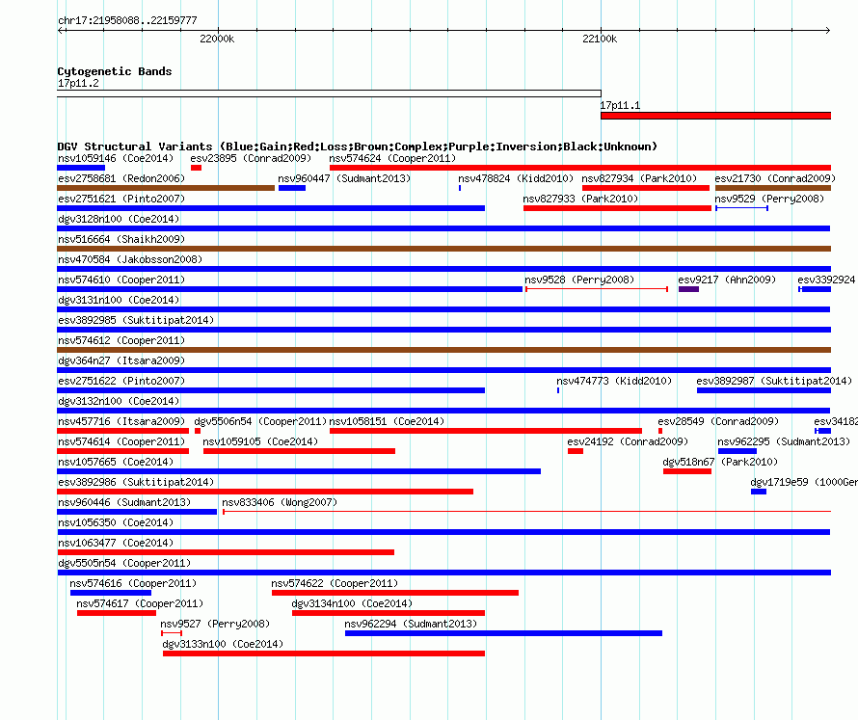Open dgv3134n100 (Coe2014) label
858x720 pixels.
point(353,604)
